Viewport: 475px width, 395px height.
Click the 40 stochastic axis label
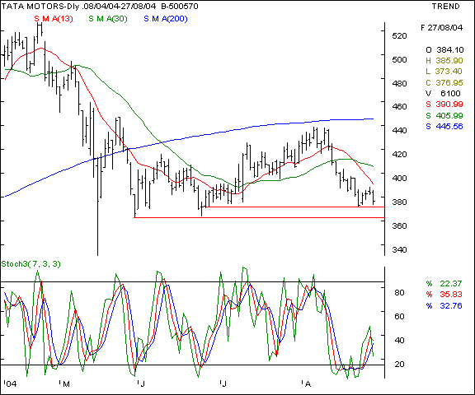click(399, 341)
